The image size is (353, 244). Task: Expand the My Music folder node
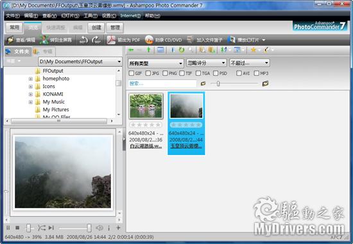(x=31, y=102)
